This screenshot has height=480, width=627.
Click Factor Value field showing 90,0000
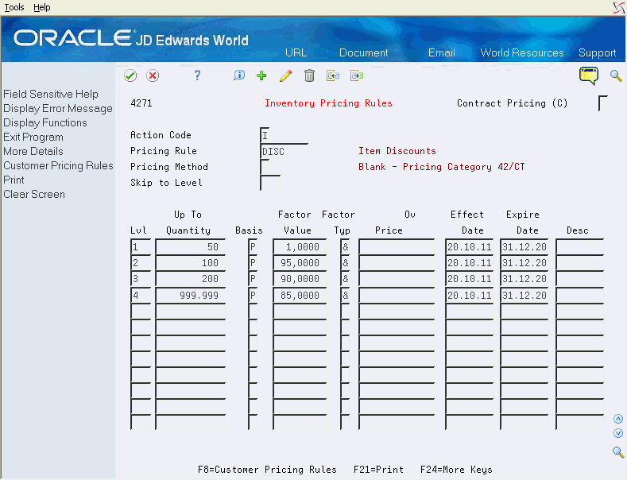(x=300, y=279)
